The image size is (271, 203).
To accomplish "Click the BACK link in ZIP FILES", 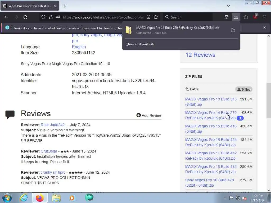I will 192,89.
